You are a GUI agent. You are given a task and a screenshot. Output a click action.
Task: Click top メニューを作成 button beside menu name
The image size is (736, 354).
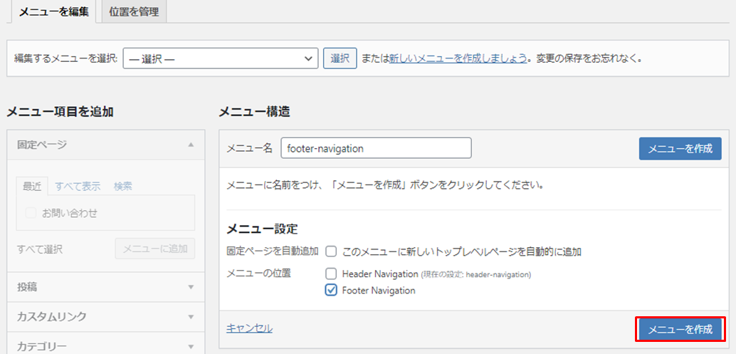click(680, 149)
